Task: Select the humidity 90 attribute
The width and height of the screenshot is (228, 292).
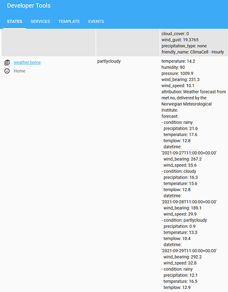Action: point(173,67)
